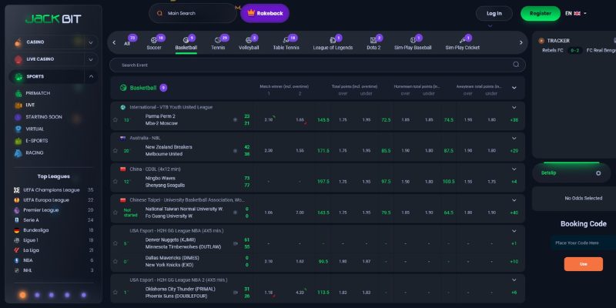
Task: Expand the Casino menu chevron
Action: coord(91,42)
